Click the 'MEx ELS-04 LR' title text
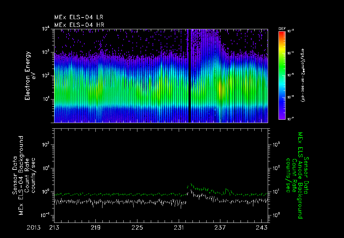 point(79,17)
